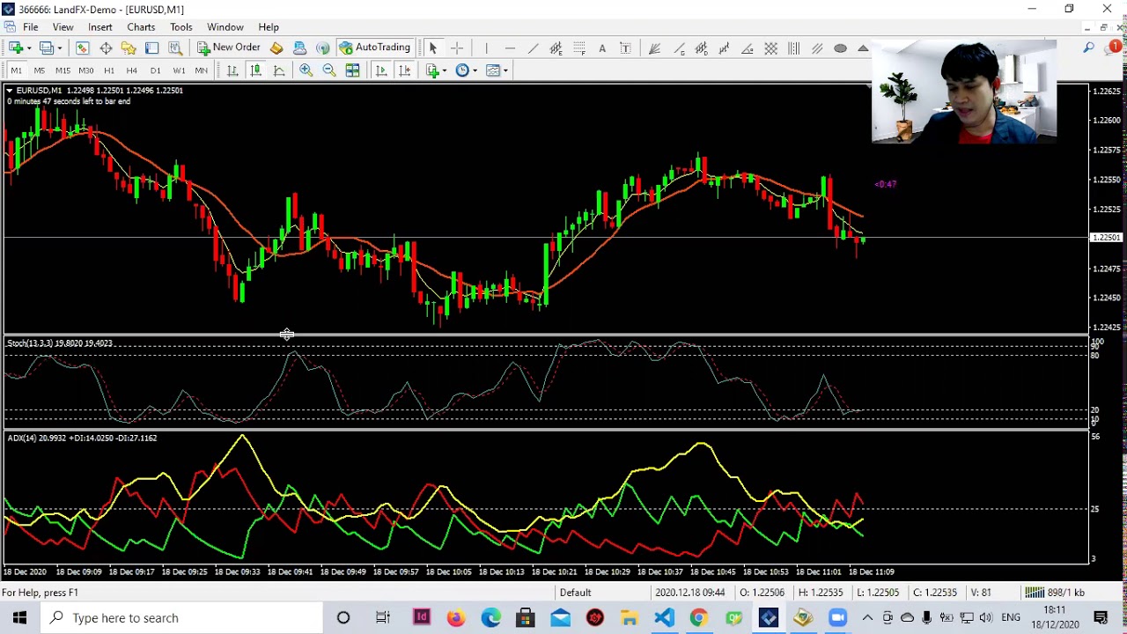Click the Default profile in status bar

click(575, 593)
